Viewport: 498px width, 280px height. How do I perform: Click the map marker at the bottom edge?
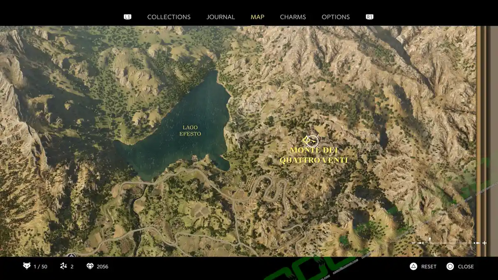tap(71, 256)
